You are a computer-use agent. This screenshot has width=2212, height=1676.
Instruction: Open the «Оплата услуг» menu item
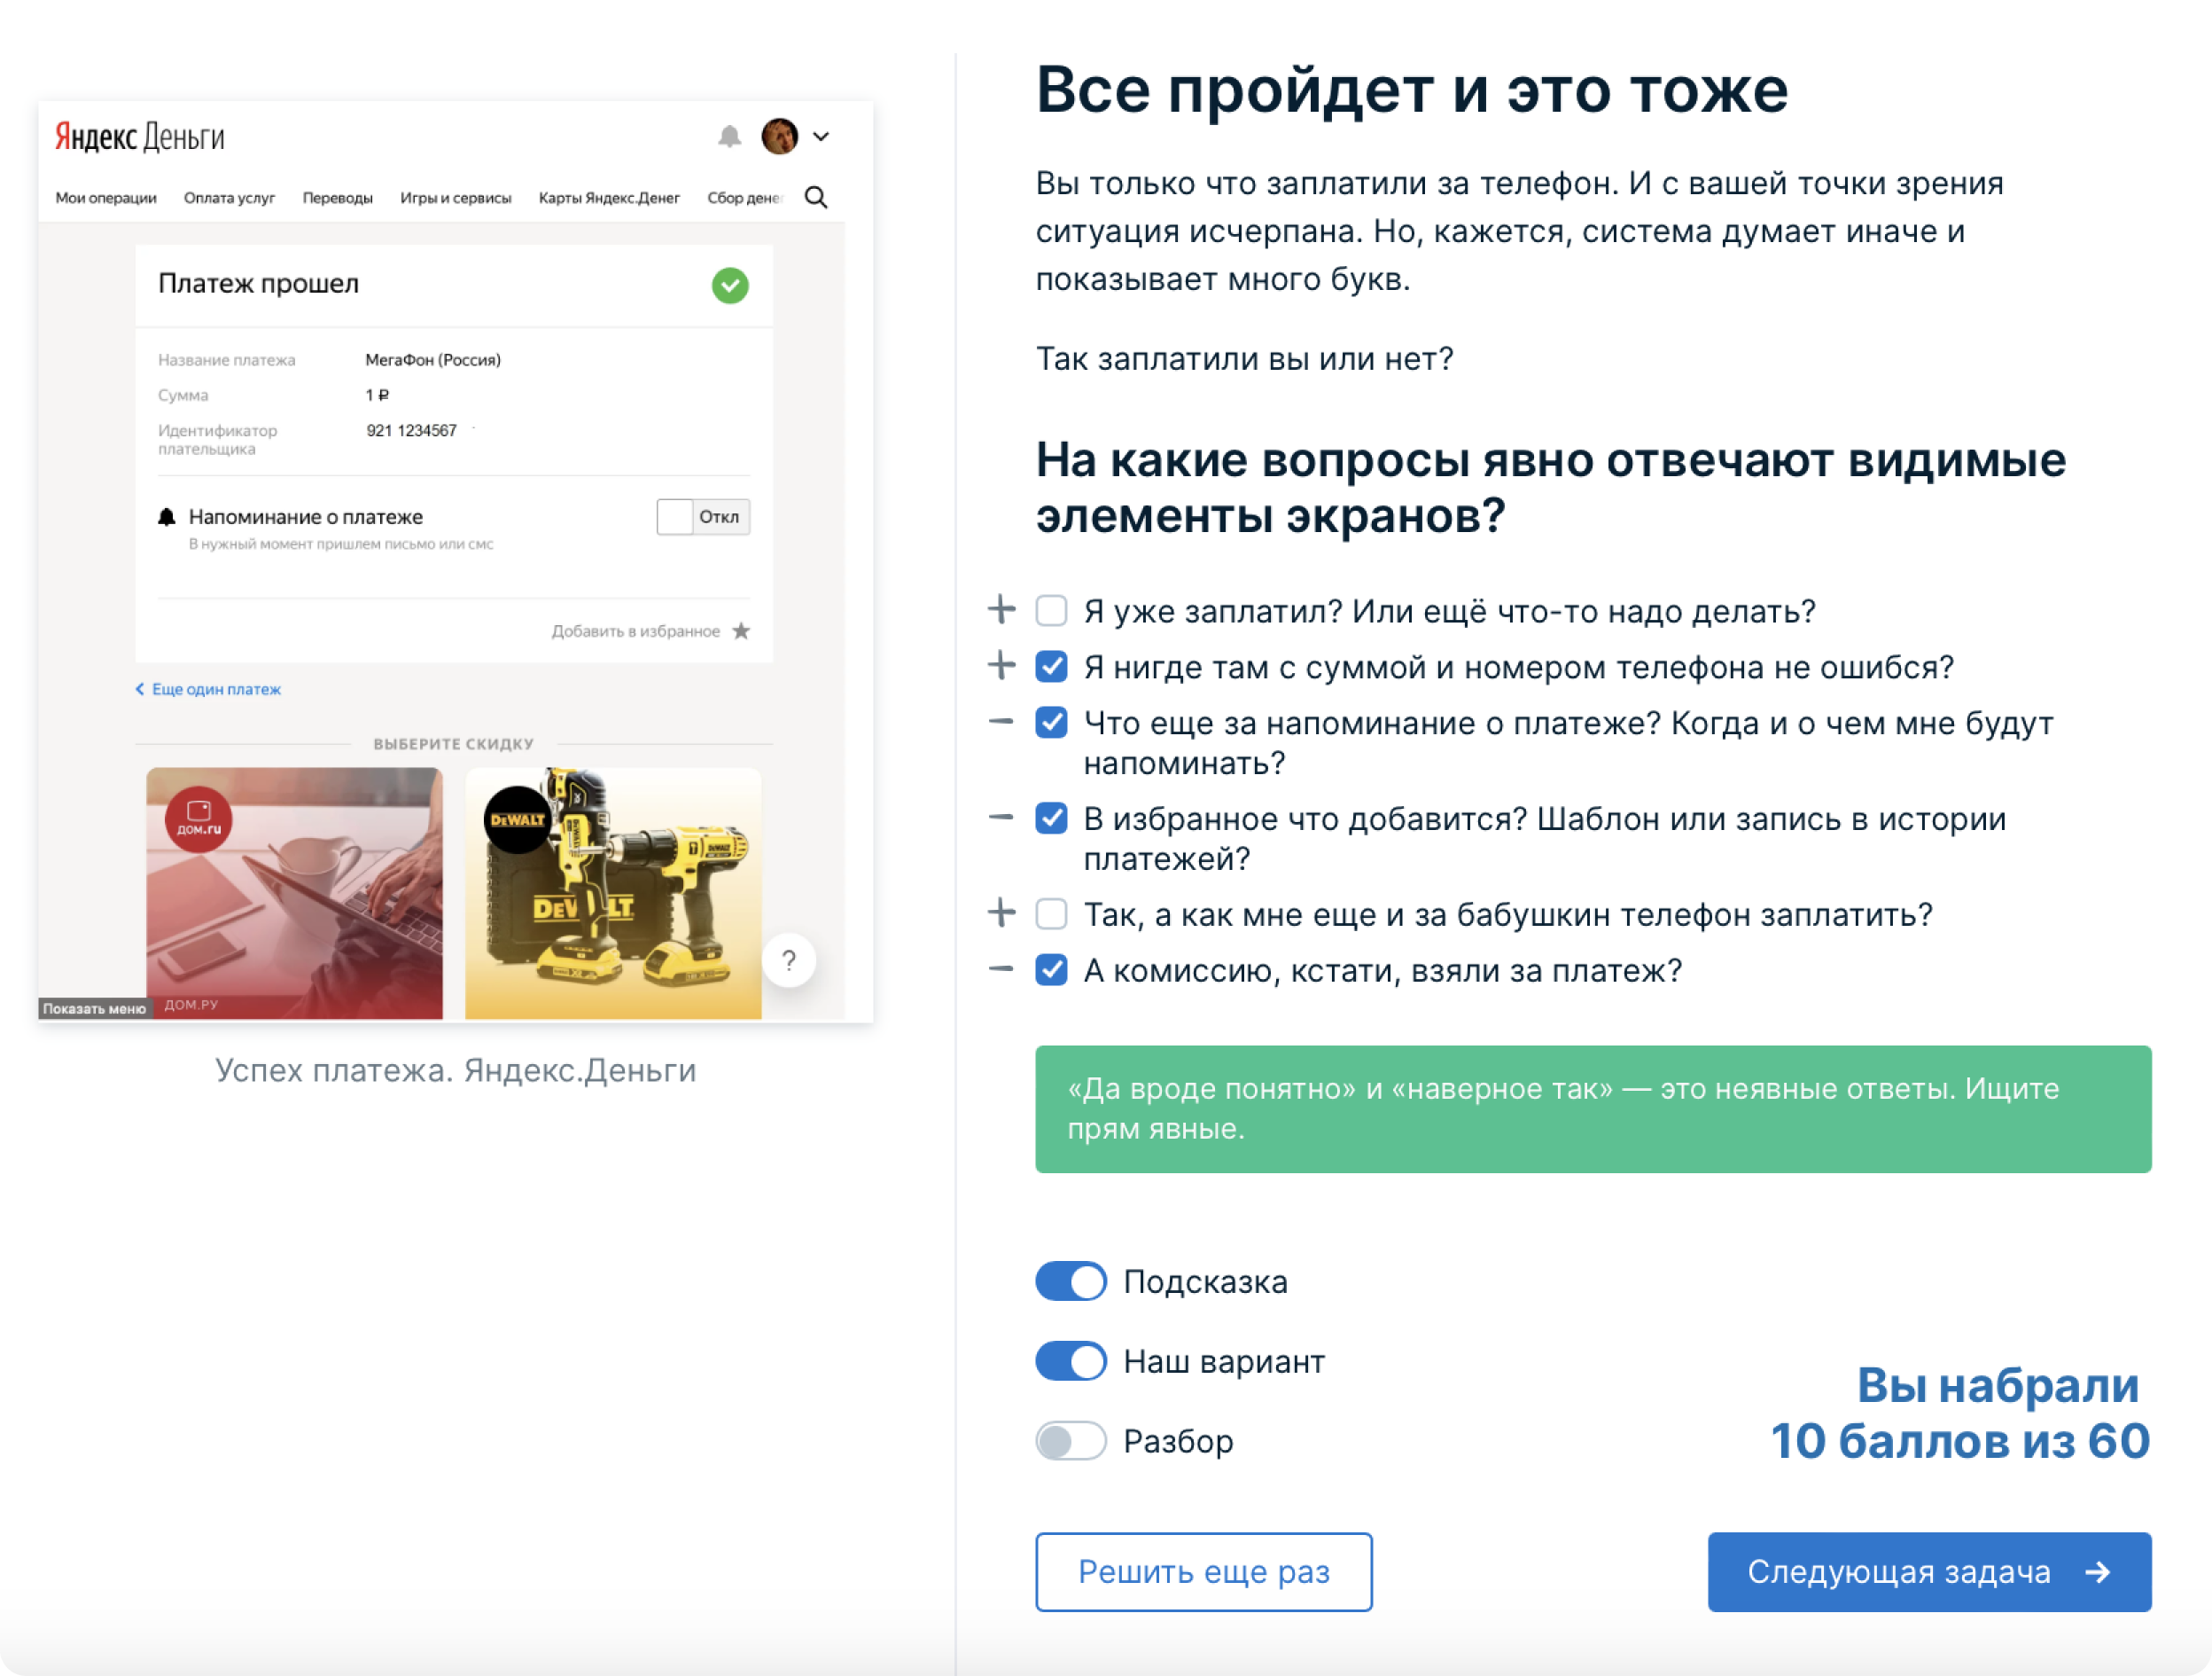tap(229, 198)
